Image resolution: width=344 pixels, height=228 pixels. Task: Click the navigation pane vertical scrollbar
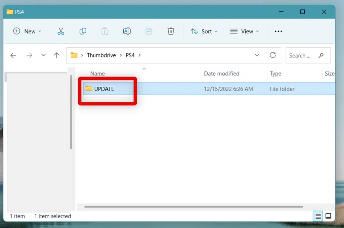[x=71, y=112]
